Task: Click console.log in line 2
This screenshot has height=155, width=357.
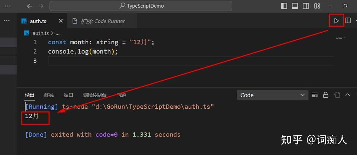Action: click(x=68, y=52)
